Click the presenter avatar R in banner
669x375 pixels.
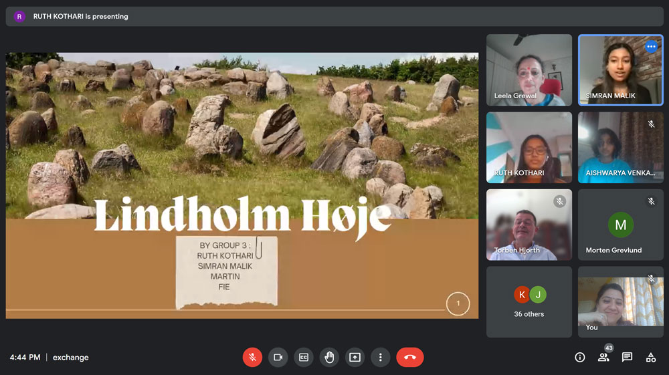tap(19, 16)
